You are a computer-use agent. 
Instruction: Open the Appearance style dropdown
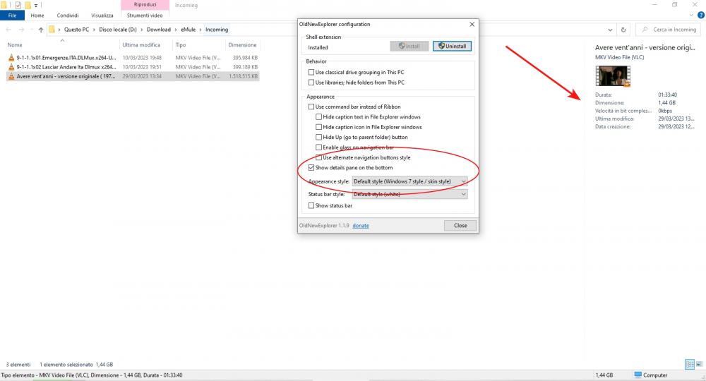click(409, 181)
